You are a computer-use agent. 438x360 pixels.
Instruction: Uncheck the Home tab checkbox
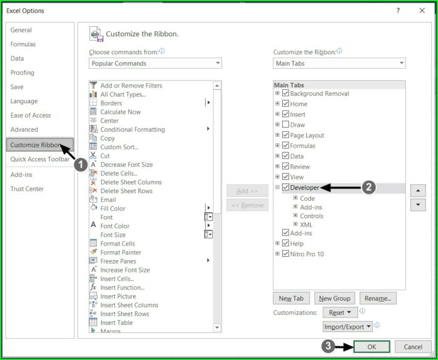coord(285,104)
